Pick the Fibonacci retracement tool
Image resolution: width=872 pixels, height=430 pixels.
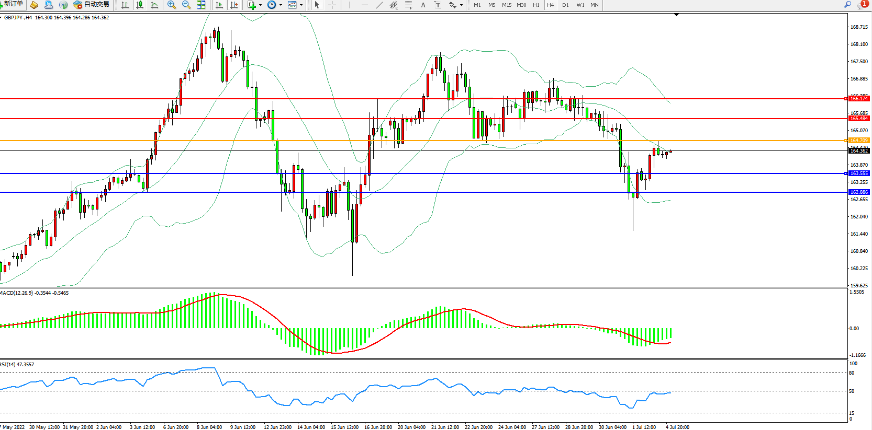pyautogui.click(x=408, y=5)
